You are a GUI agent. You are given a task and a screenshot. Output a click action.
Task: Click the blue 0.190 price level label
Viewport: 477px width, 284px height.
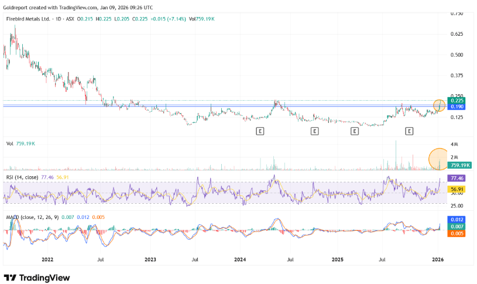point(456,107)
